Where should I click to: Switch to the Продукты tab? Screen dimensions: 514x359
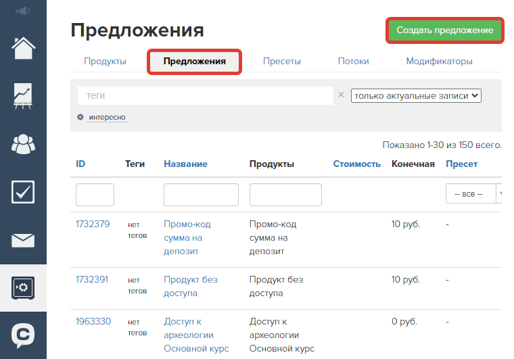(105, 62)
